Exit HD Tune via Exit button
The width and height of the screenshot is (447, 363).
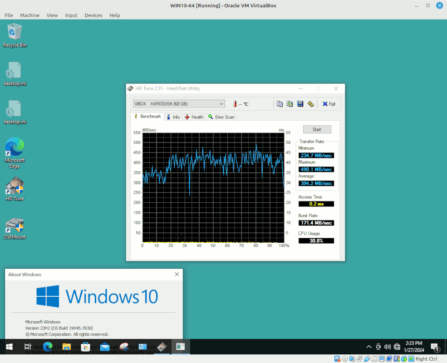click(329, 104)
